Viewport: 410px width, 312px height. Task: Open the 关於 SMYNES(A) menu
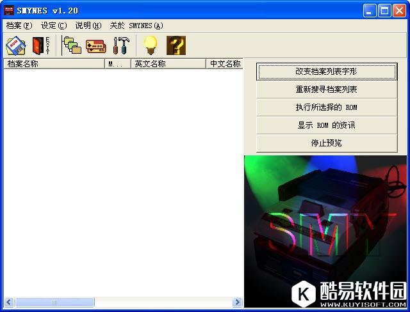point(136,26)
